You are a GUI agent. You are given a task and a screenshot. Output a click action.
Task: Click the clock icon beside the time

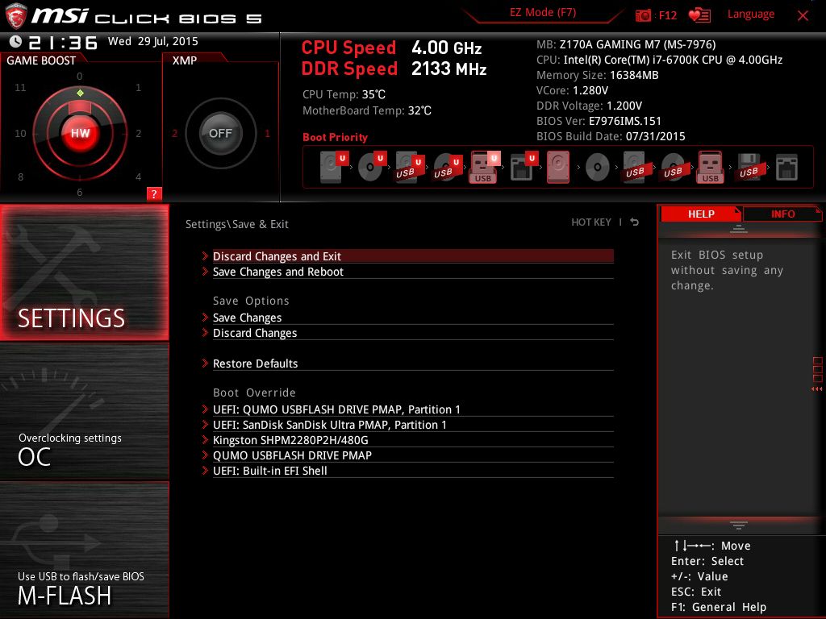click(x=16, y=42)
